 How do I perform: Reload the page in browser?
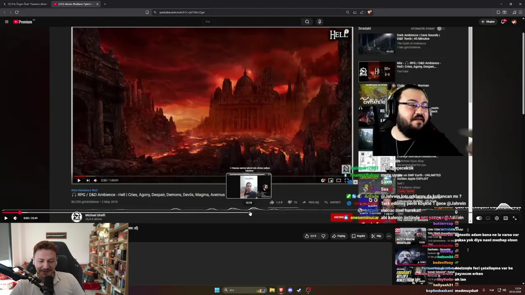coord(17,12)
